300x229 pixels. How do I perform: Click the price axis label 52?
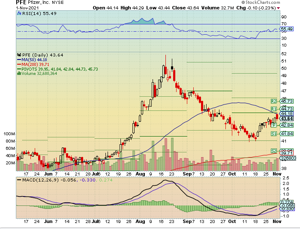coord(284,54)
